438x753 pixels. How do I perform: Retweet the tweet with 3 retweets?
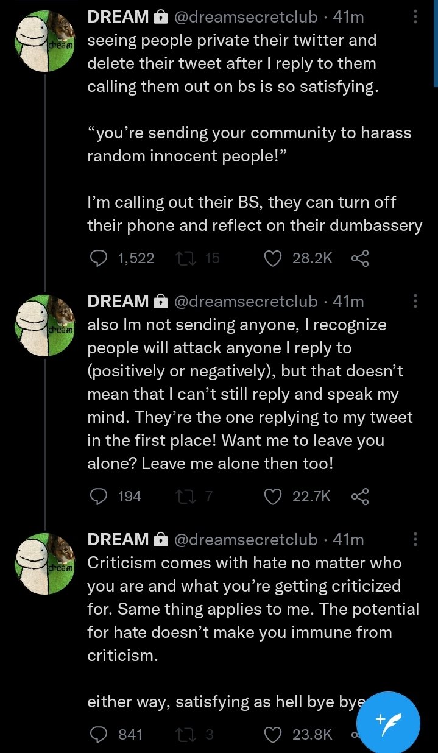tap(182, 734)
